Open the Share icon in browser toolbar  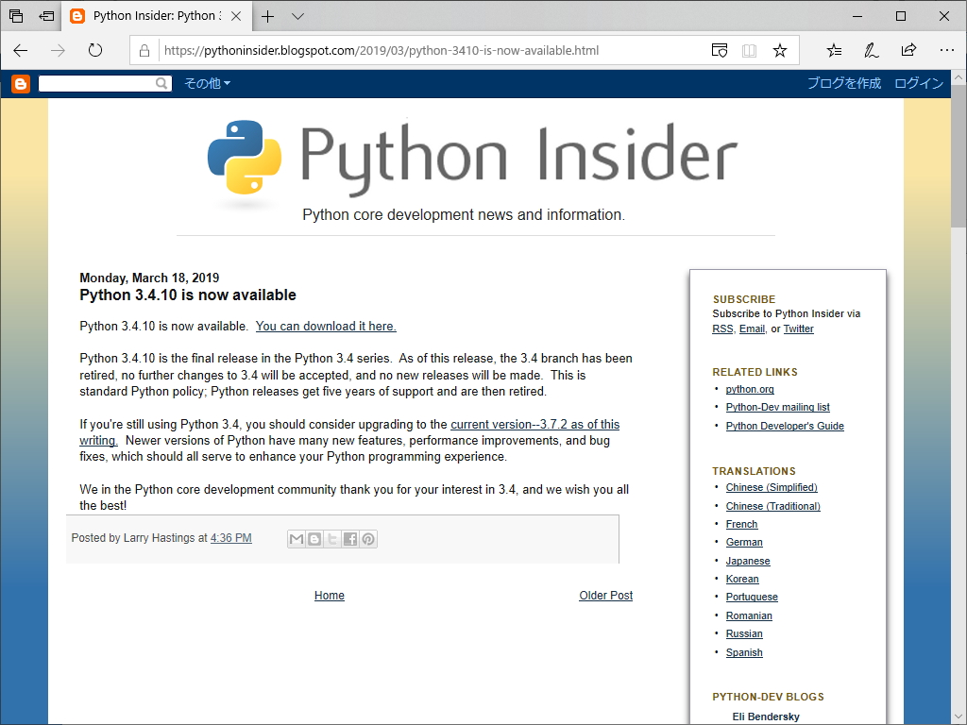(908, 50)
